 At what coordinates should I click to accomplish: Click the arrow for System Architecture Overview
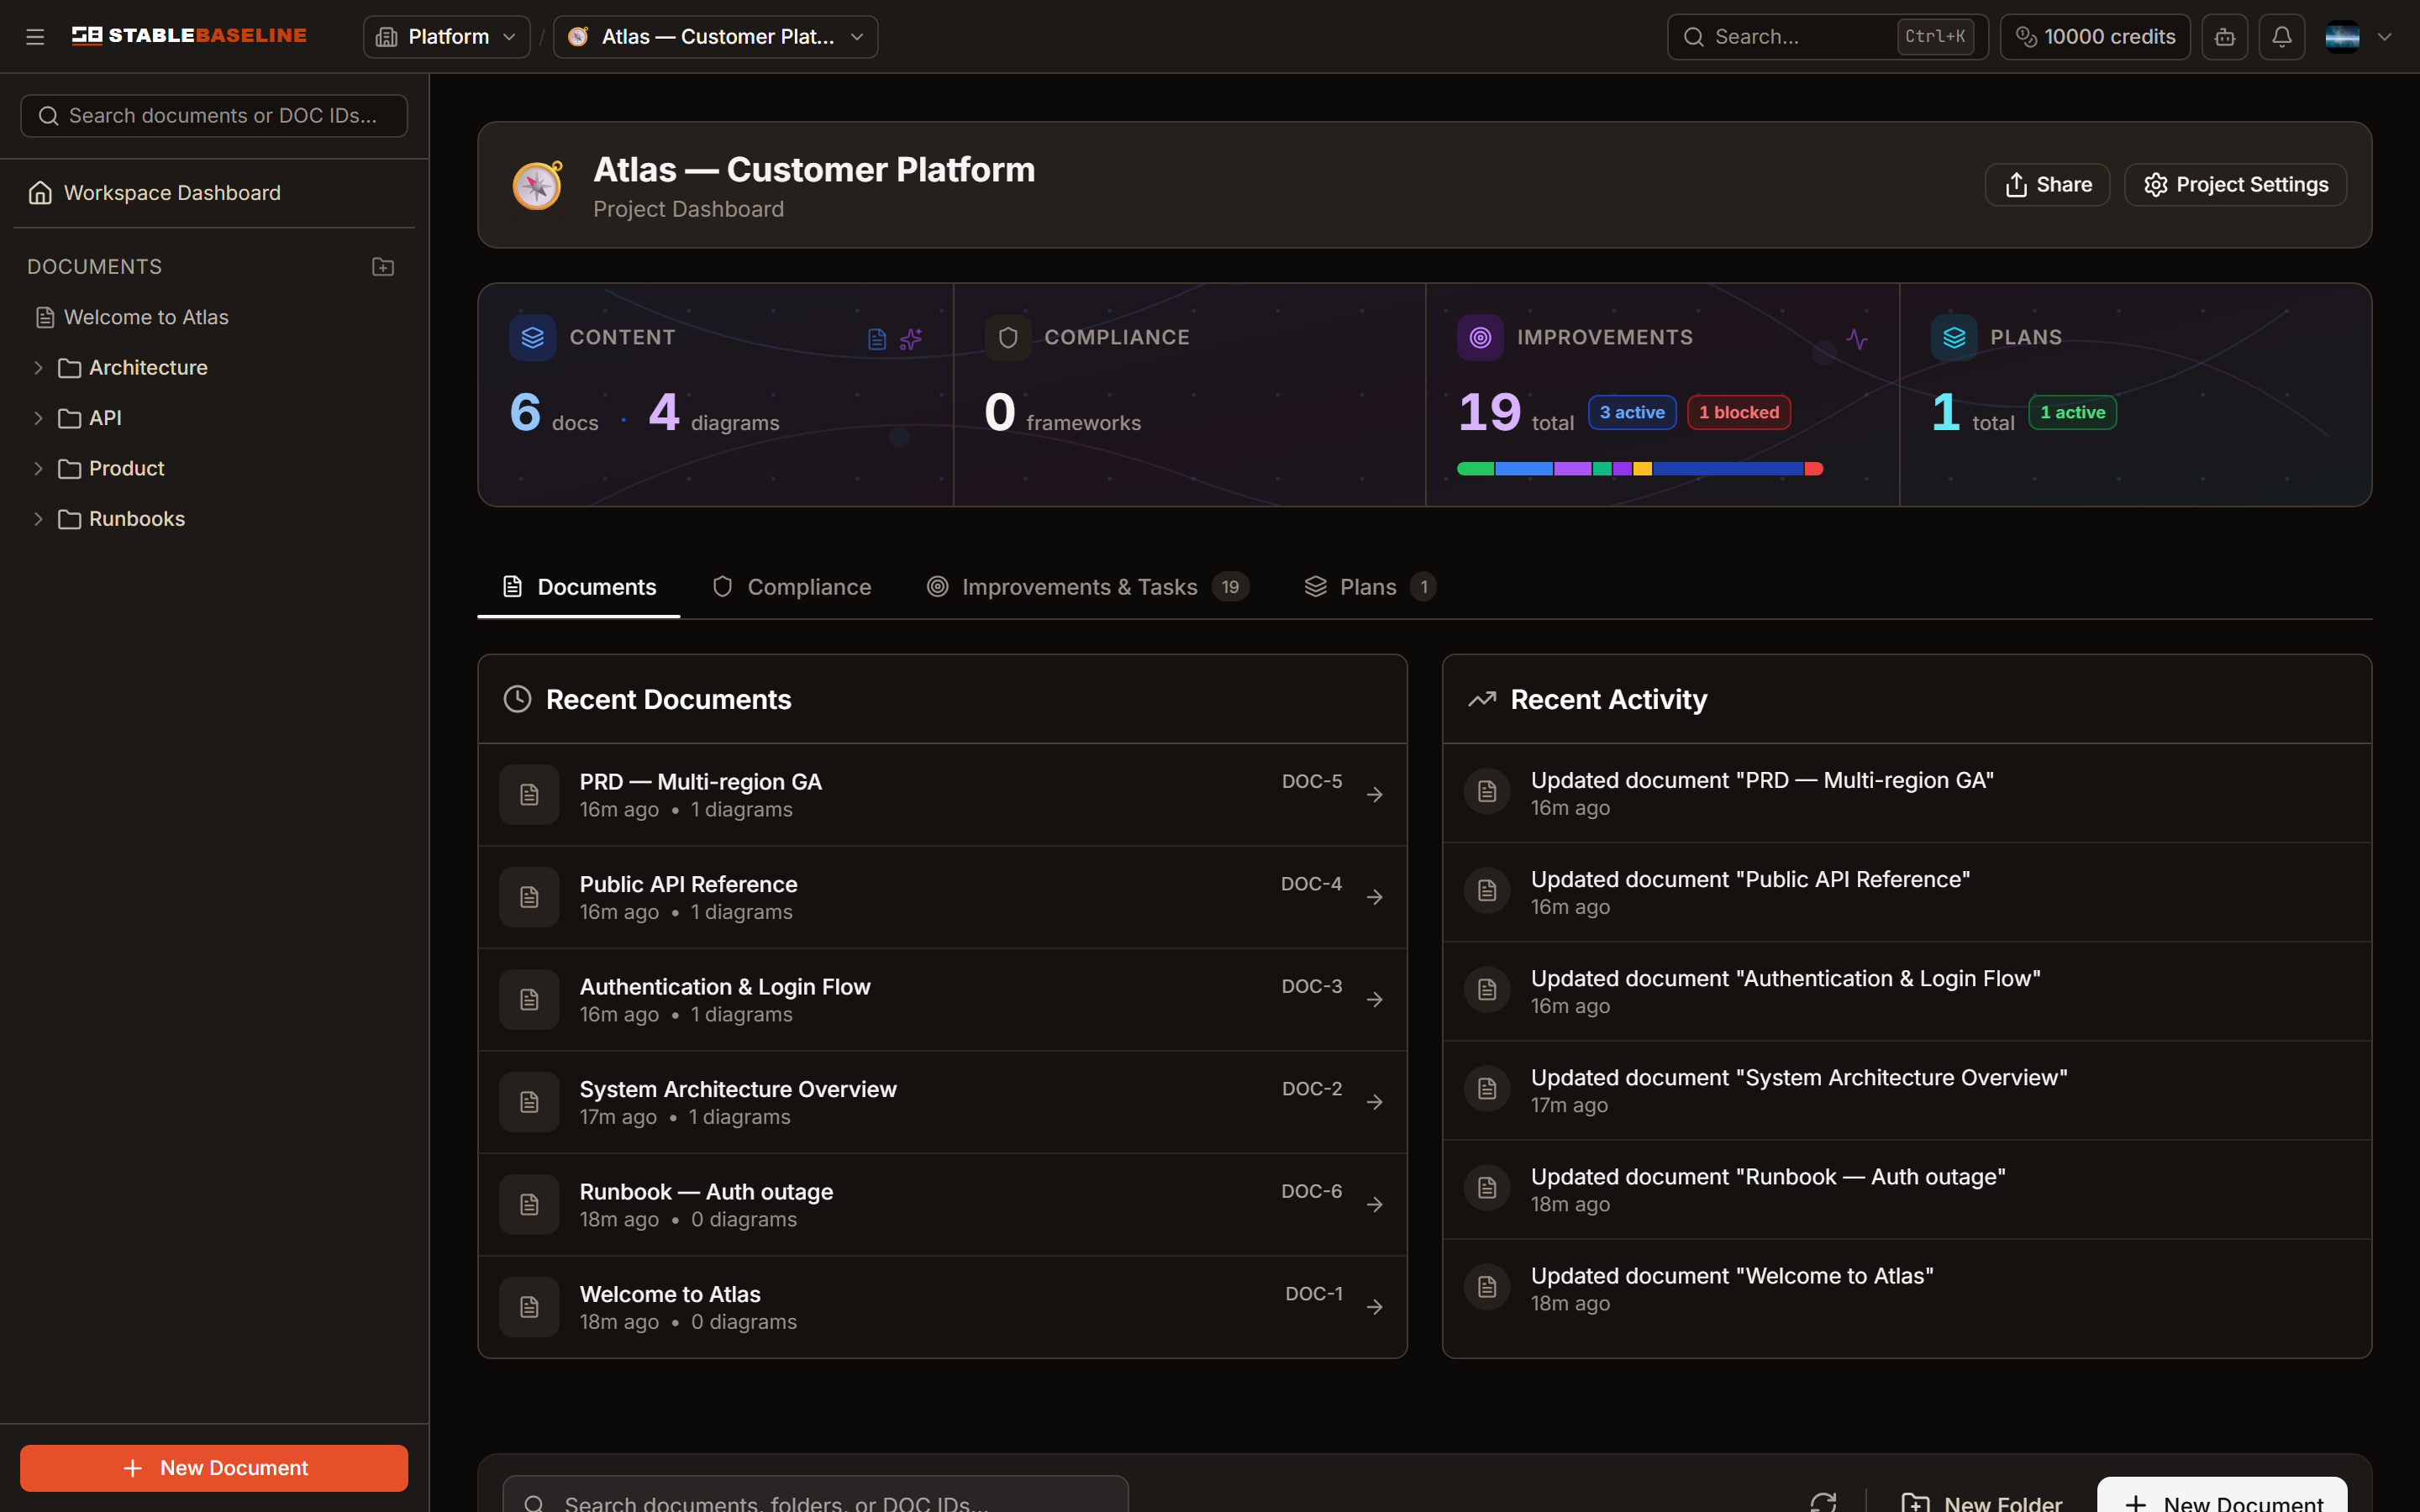click(1375, 1102)
